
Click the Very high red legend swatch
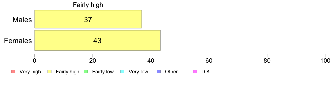[x=13, y=72]
